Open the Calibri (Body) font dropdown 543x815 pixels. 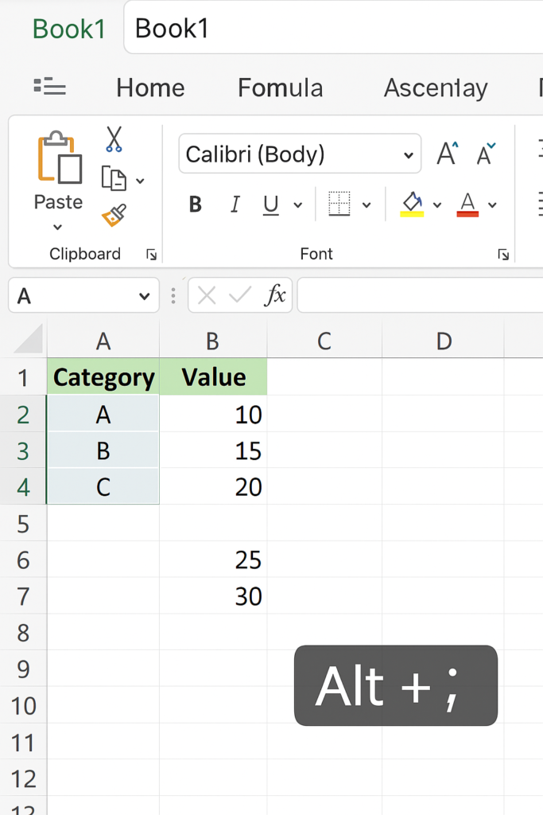click(x=301, y=154)
